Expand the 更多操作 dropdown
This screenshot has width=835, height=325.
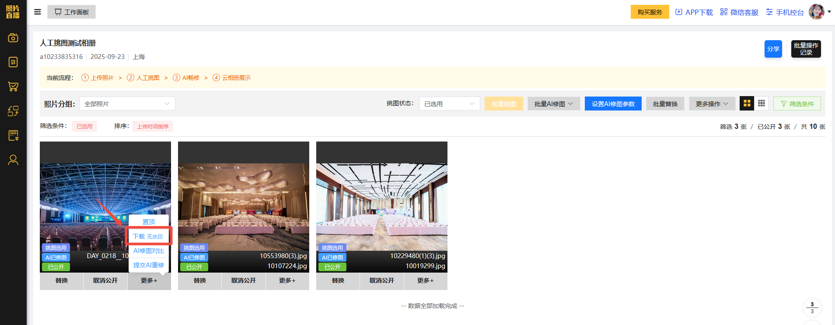point(712,104)
